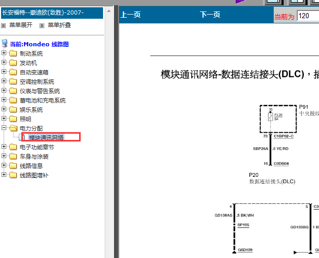Click the 车身与涂装 folder icon
Viewport: 319px width, 258px height.
point(13,156)
